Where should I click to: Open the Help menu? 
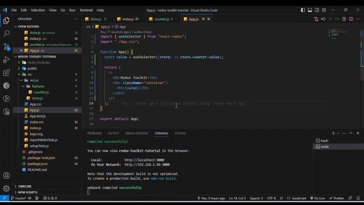coord(100,10)
